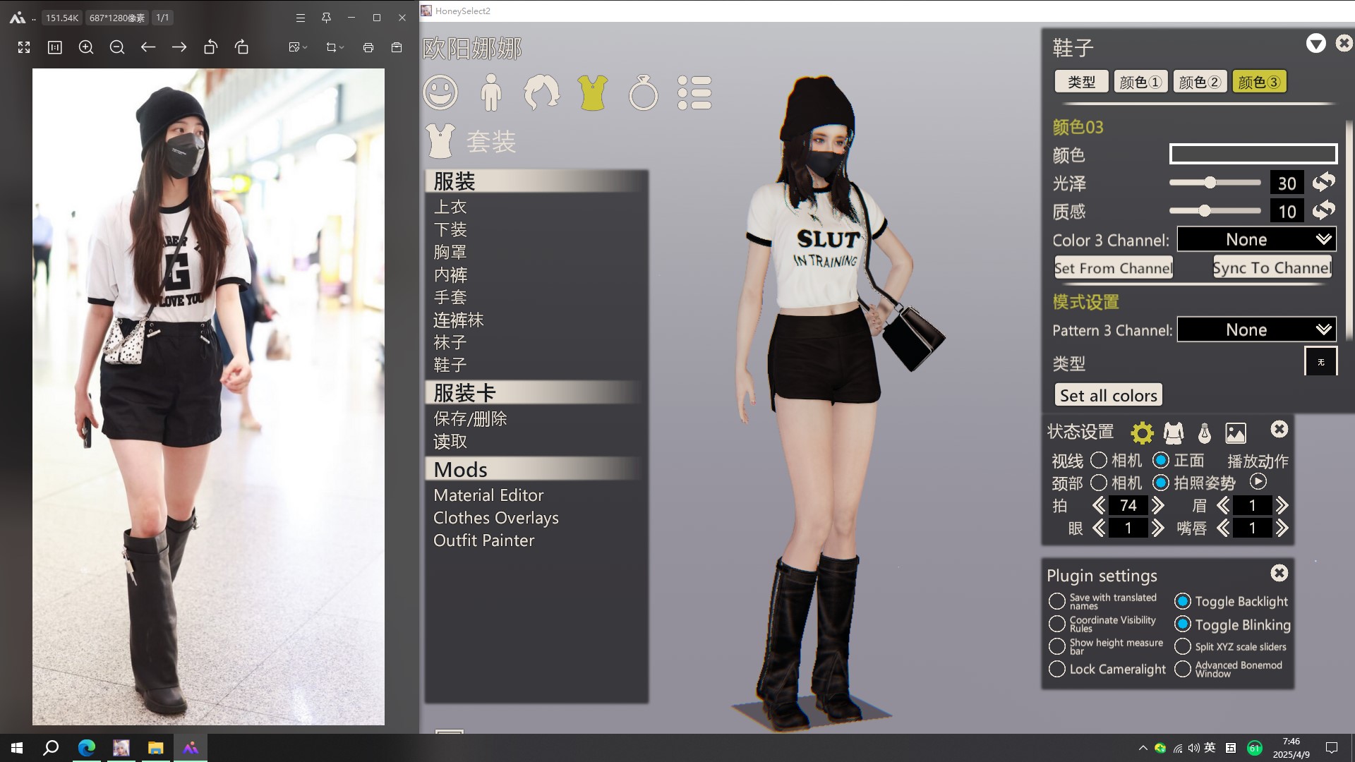Image resolution: width=1355 pixels, height=762 pixels.
Task: Set 视线 gaze to 相机
Action: [x=1099, y=460]
